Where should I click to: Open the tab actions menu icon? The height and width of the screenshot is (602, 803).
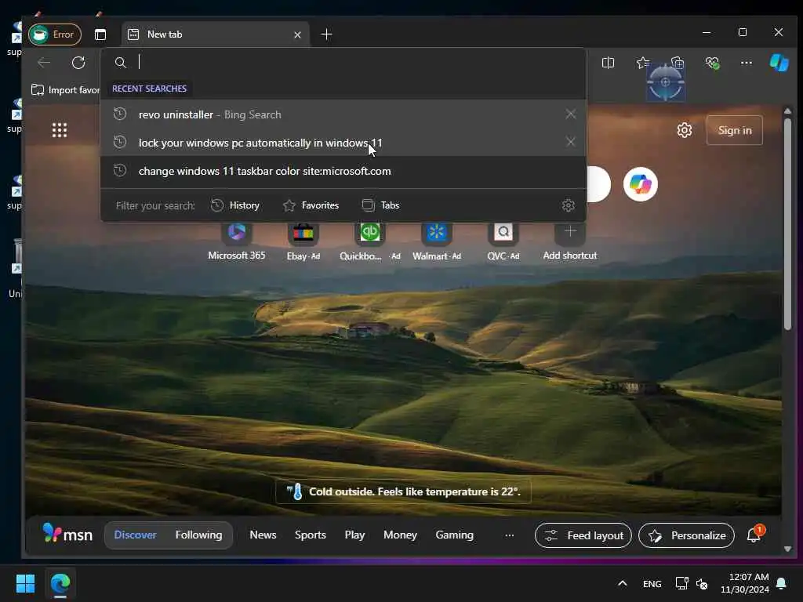coord(100,34)
